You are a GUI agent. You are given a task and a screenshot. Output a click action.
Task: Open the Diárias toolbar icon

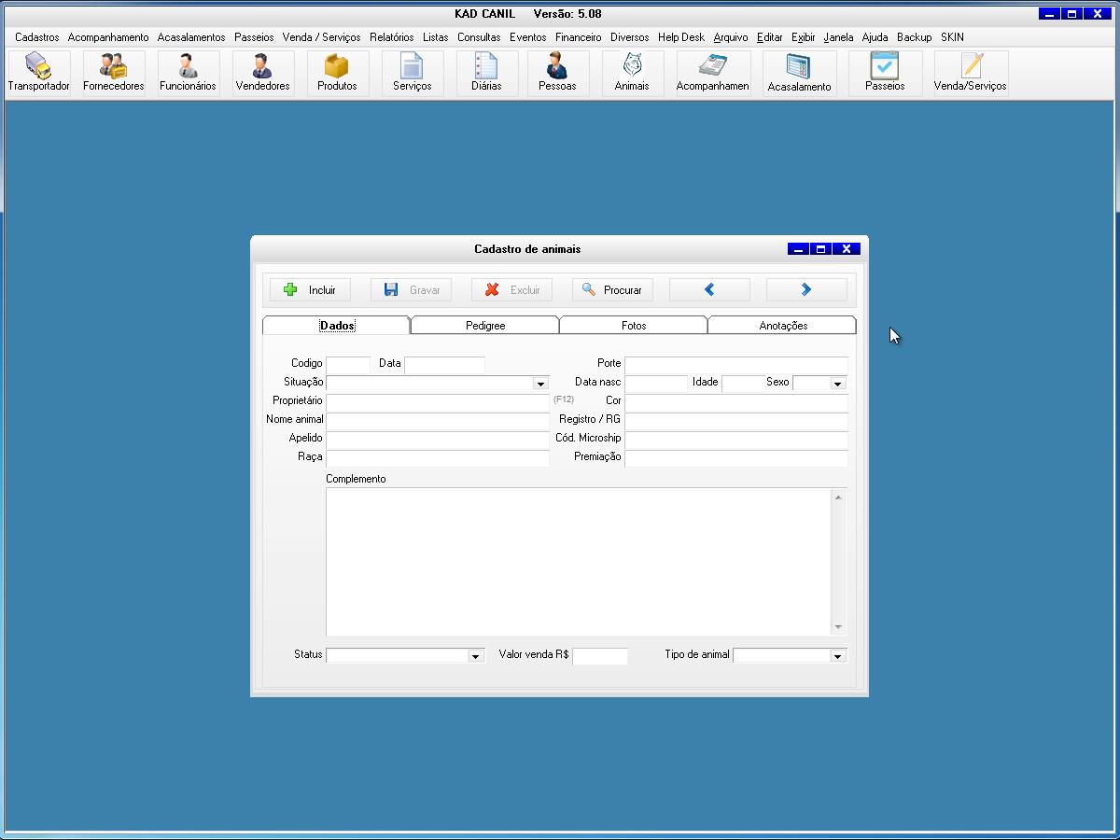486,73
